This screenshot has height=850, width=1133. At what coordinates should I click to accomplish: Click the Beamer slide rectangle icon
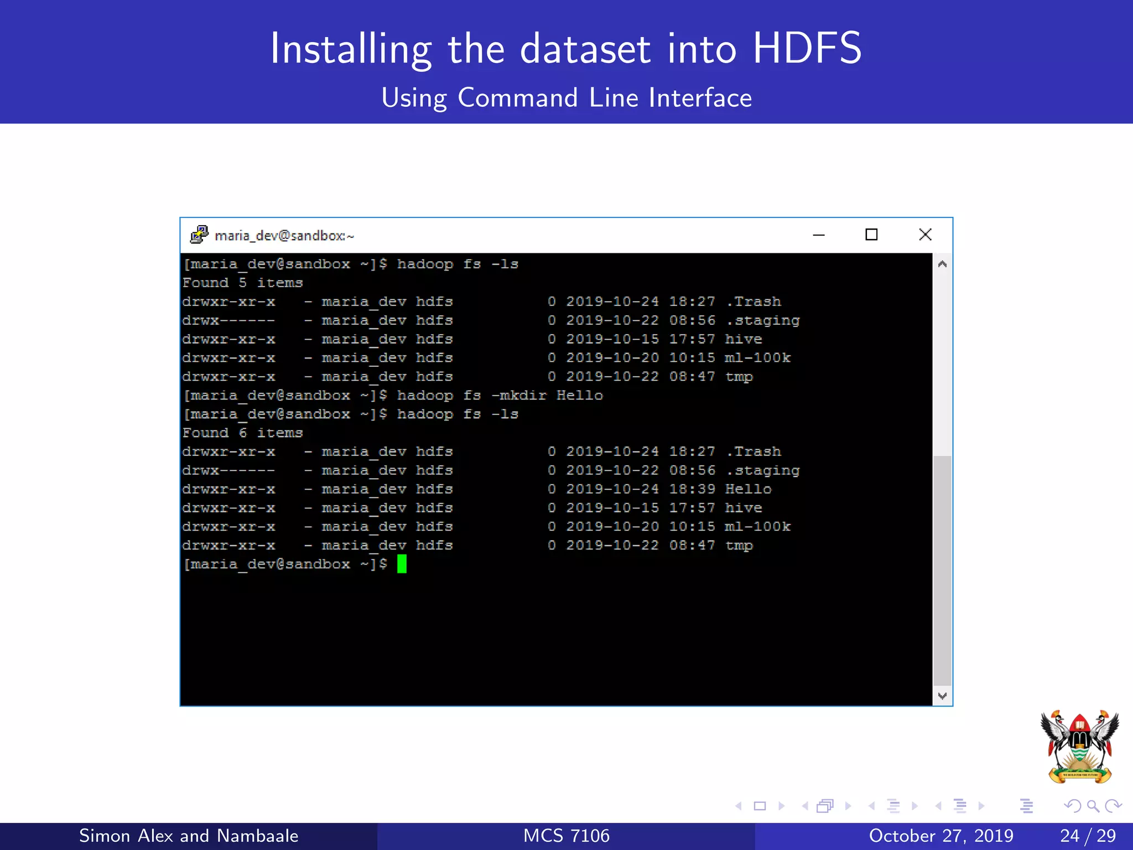click(760, 806)
